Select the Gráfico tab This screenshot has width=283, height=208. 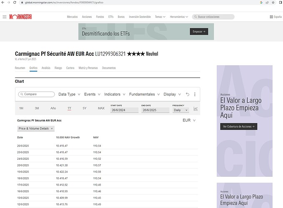coord(33,68)
